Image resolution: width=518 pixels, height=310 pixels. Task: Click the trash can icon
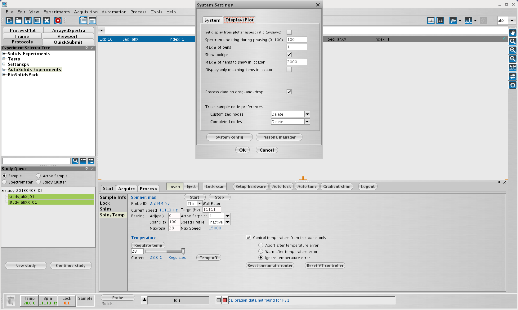click(11, 301)
